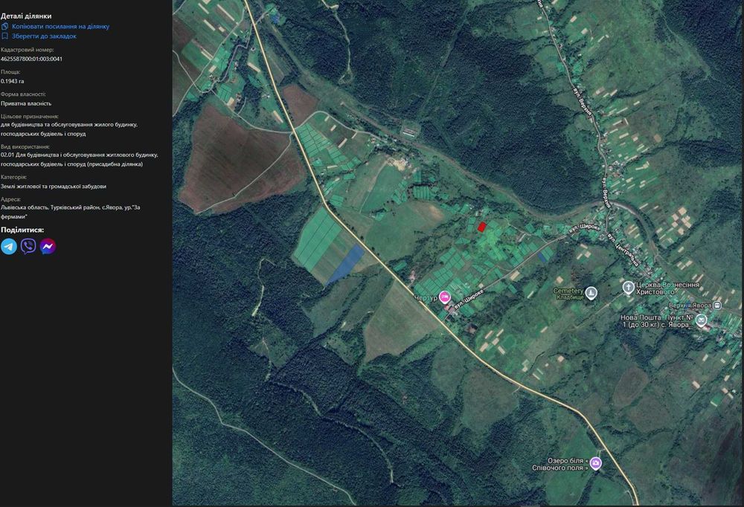This screenshot has width=744, height=507.
Task: Click the Землі житлової та громадської забудови text
Action: tap(53, 187)
